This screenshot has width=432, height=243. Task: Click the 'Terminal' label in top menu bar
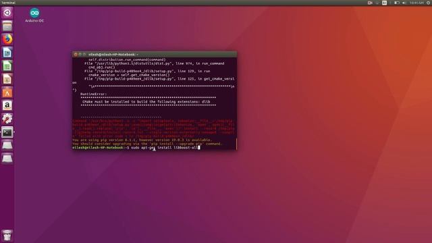[8, 3]
